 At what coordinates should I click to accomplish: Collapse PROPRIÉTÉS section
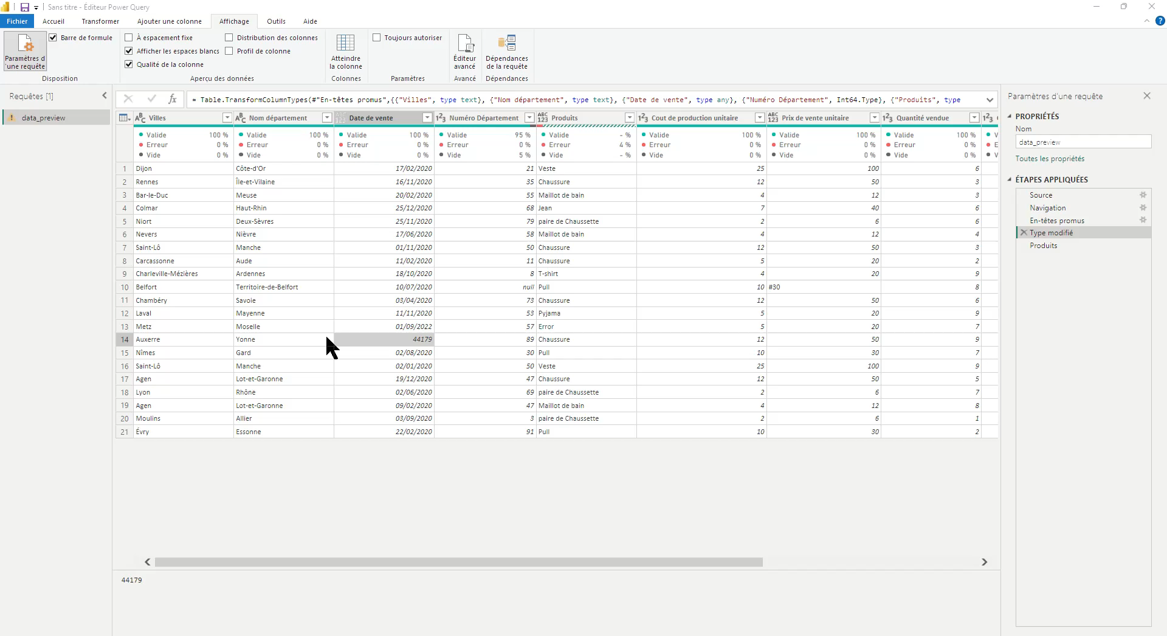1010,116
